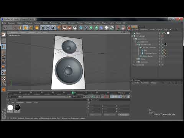Toggle the X axis lock button
Screen dimensions: 184x138
(43, 28)
